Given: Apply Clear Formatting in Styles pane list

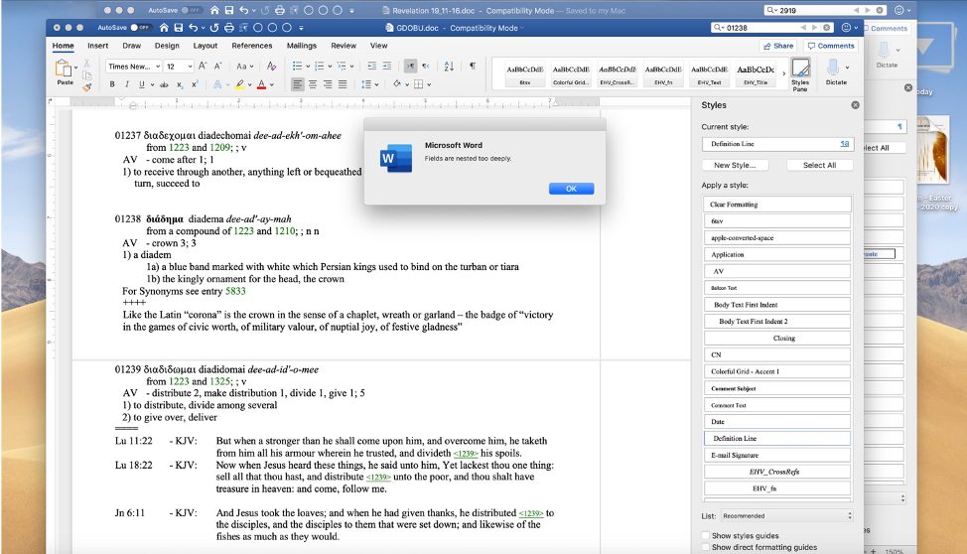Looking at the screenshot, I should [777, 205].
